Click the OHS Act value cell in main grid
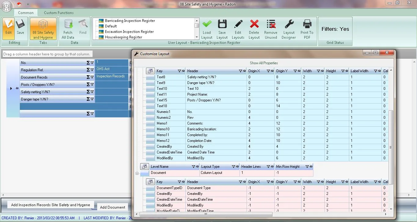The image size is (417, 222). point(112,70)
